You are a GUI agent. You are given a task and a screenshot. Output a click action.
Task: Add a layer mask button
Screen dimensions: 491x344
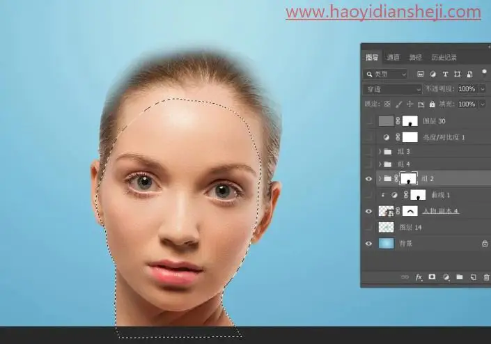click(432, 276)
